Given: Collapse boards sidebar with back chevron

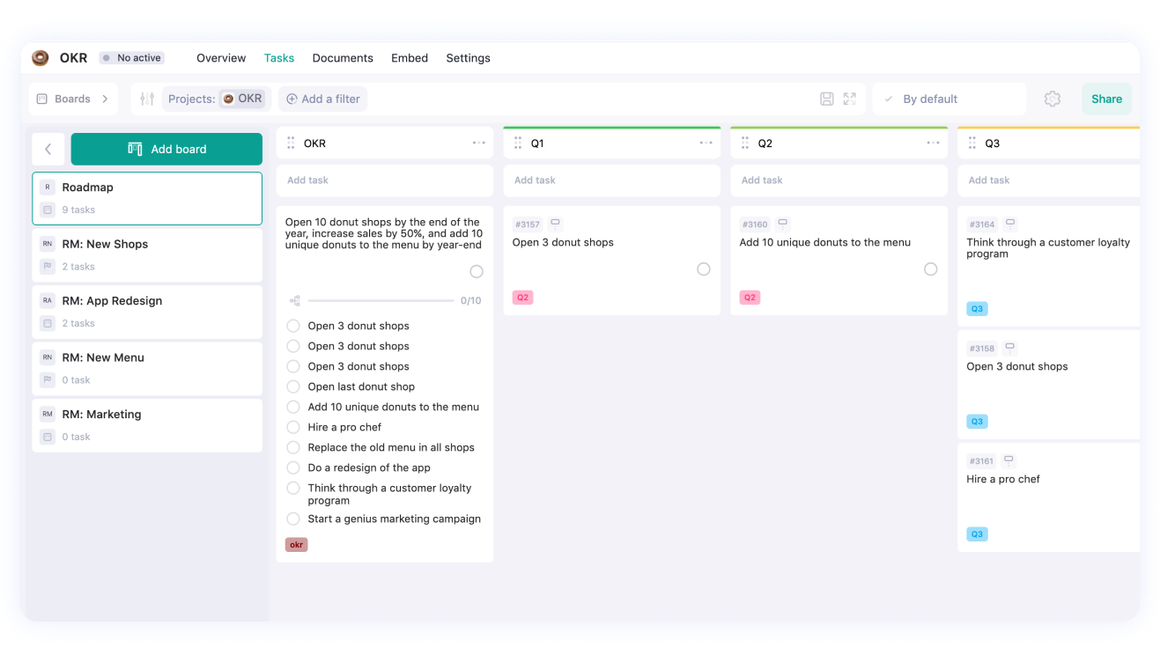Looking at the screenshot, I should (48, 149).
